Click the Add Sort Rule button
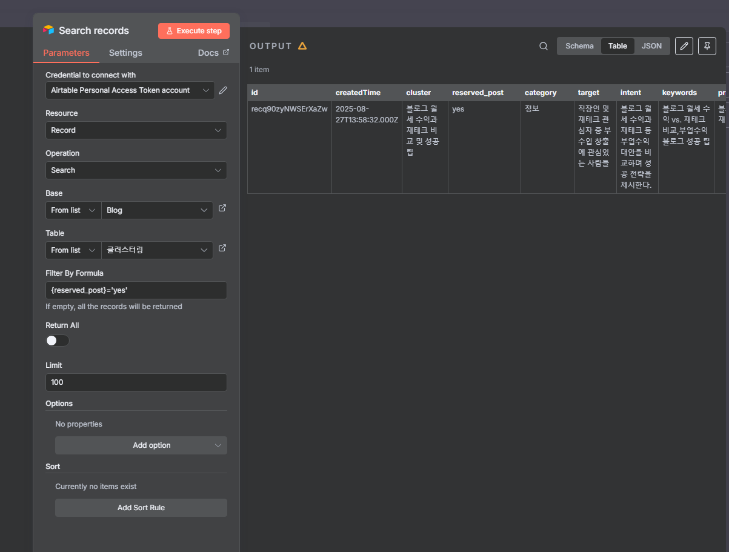 tap(141, 508)
